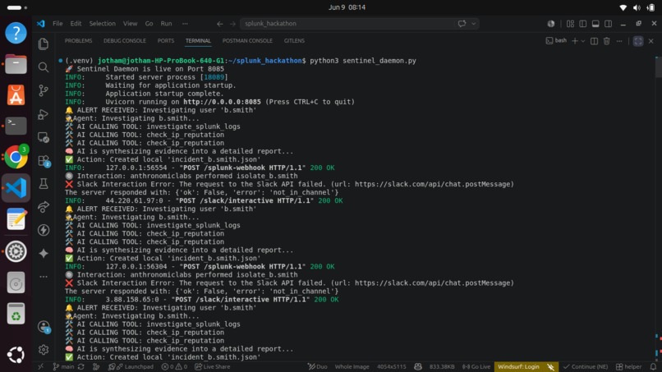Image resolution: width=662 pixels, height=372 pixels.
Task: Click errors and warnings count in status bar
Action: 174,366
